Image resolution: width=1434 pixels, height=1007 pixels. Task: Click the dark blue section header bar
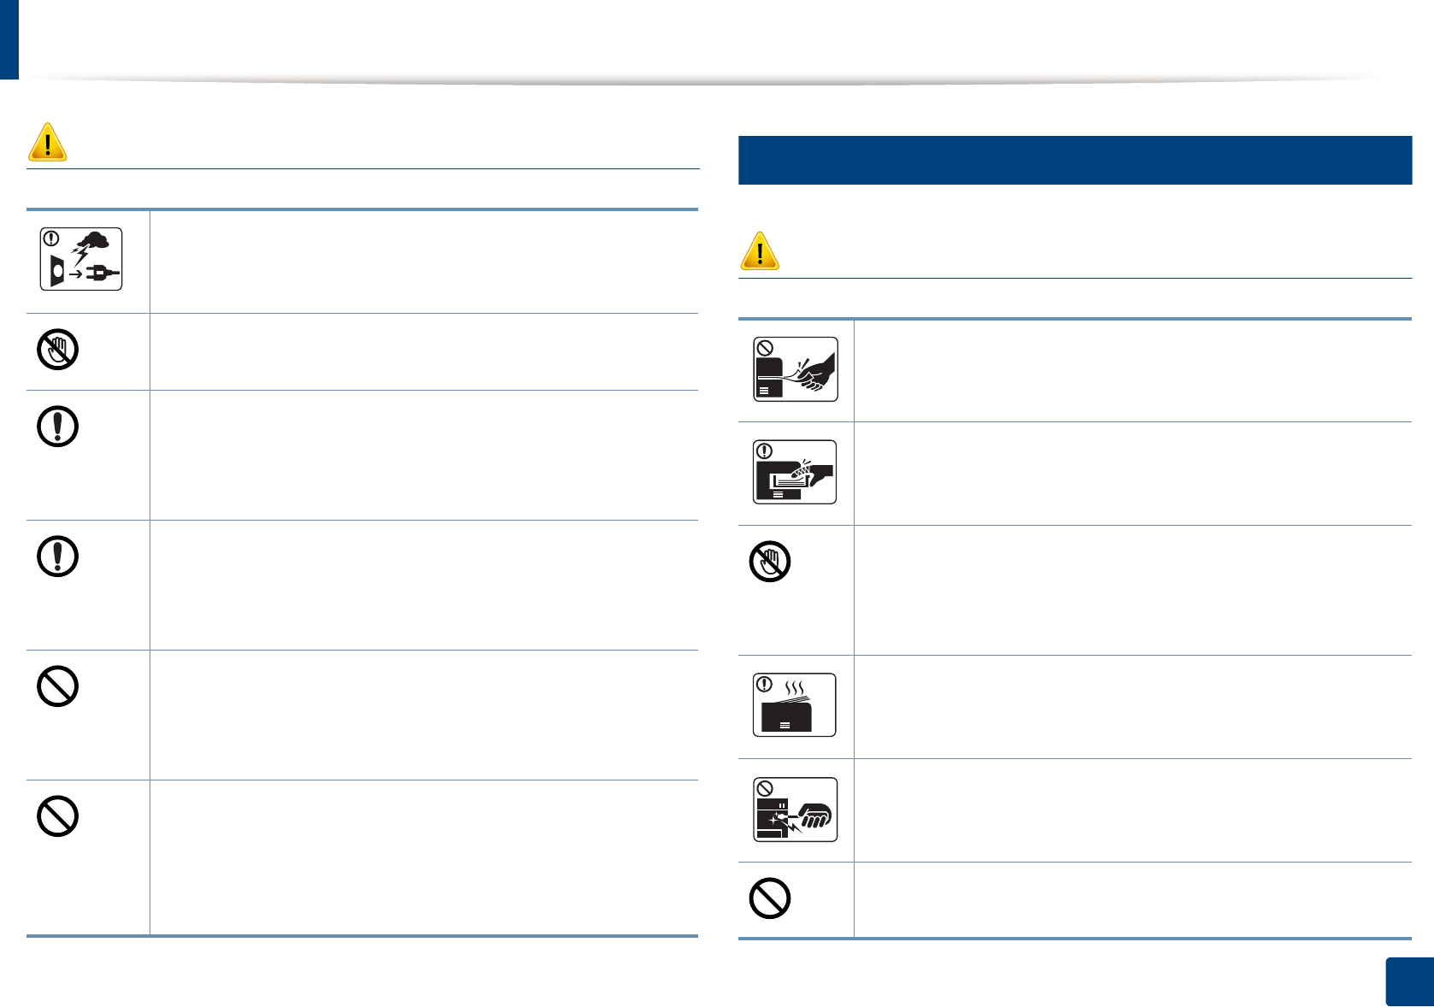tap(1074, 160)
